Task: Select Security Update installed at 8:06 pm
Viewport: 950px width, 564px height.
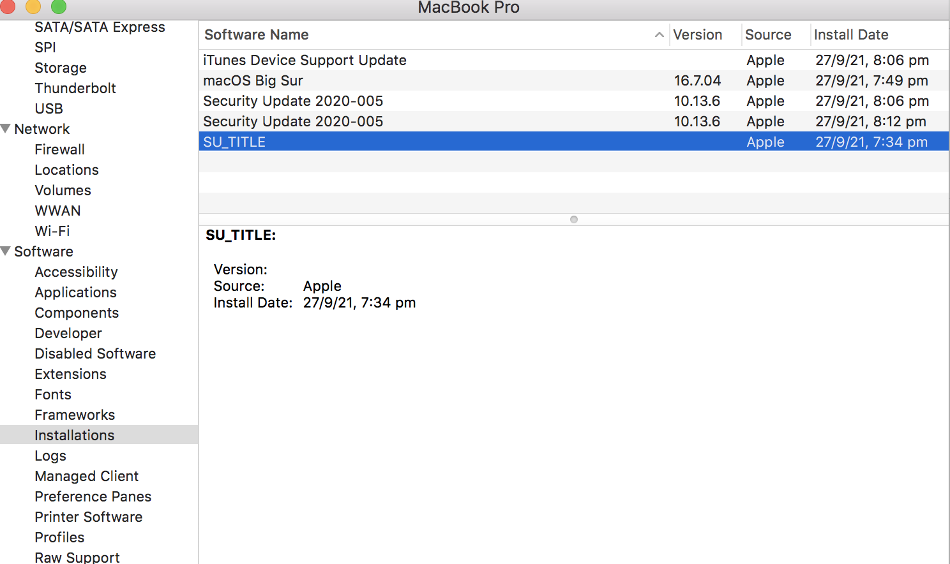Action: tap(574, 101)
